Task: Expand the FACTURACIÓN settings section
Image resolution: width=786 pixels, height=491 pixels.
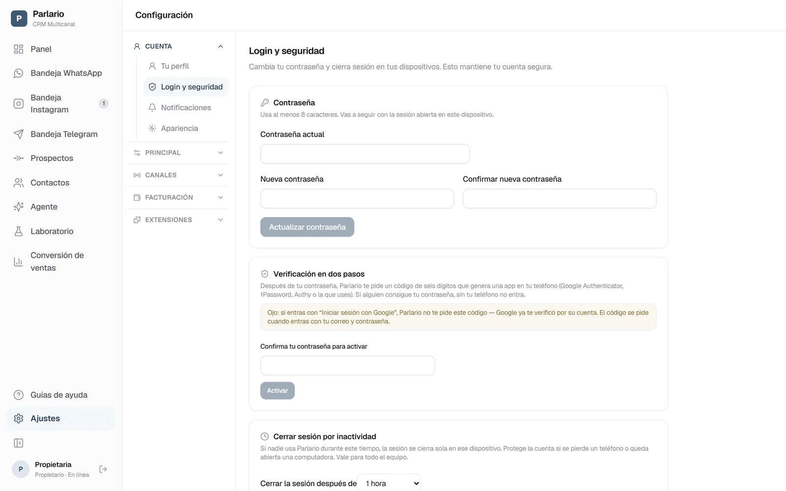Action: pyautogui.click(x=179, y=197)
